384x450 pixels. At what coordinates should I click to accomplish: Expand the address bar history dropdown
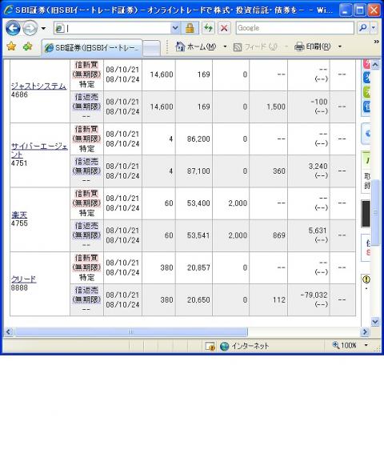(x=175, y=28)
